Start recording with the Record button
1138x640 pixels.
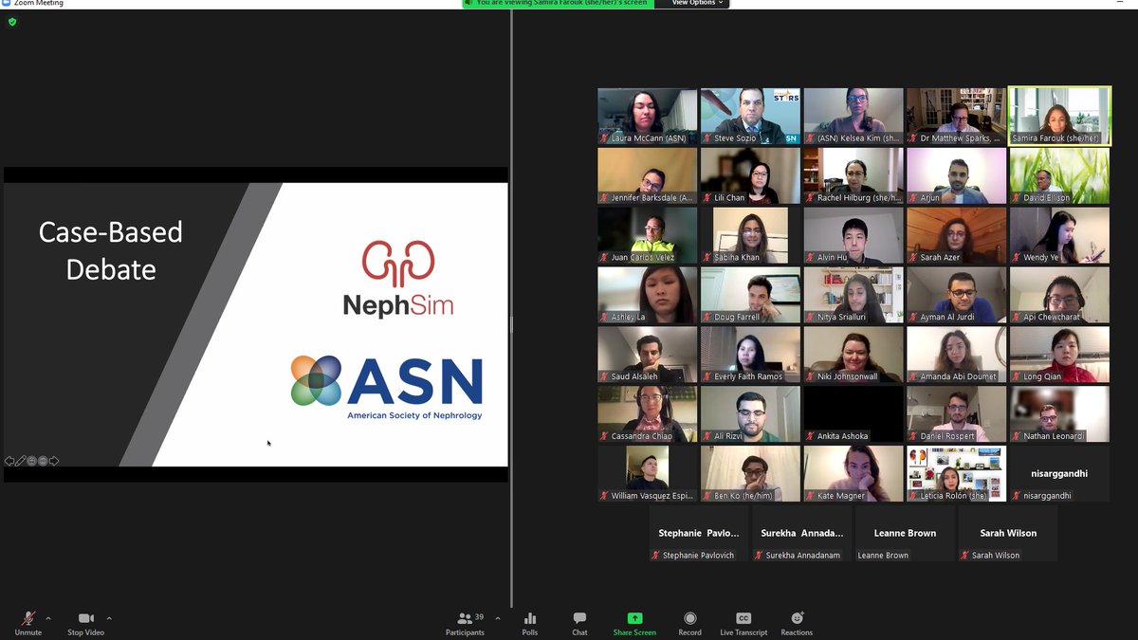pyautogui.click(x=690, y=623)
